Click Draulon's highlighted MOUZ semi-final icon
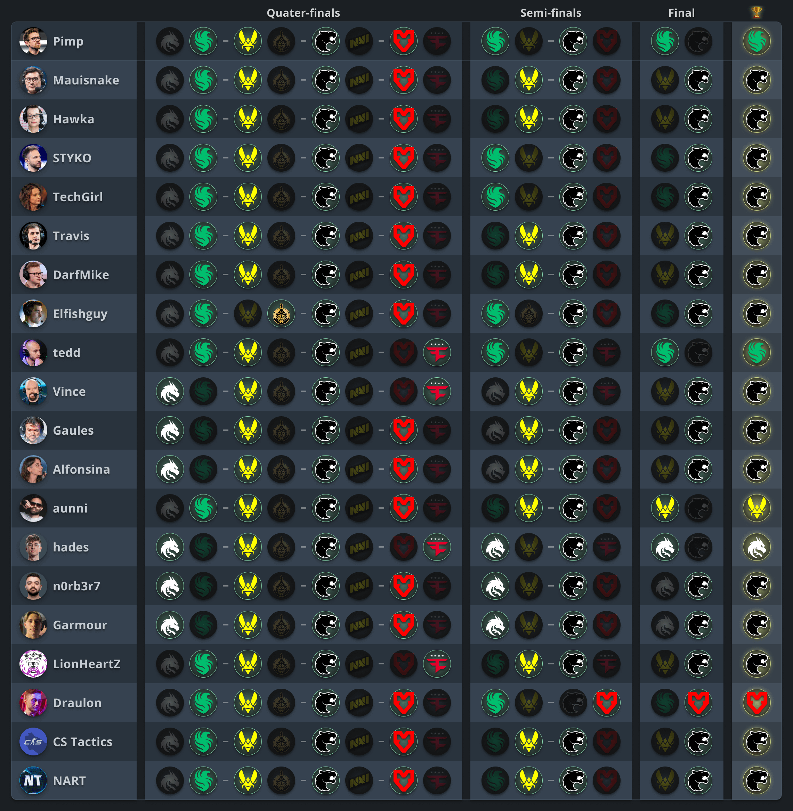793x811 pixels. click(x=606, y=703)
